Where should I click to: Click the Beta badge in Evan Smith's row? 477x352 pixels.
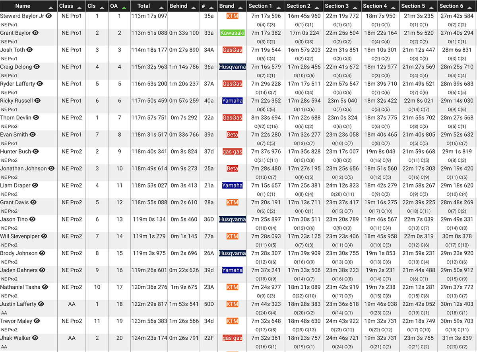click(x=232, y=135)
